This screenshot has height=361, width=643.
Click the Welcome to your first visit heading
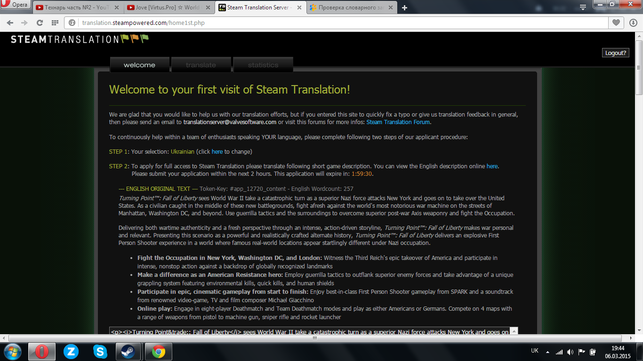[x=230, y=90]
